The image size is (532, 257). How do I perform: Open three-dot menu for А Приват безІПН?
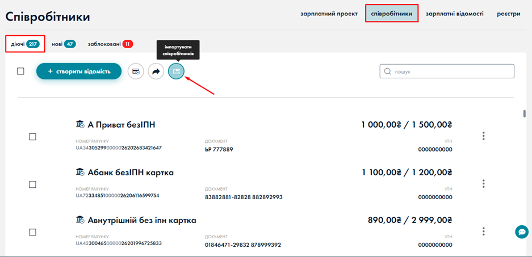(x=484, y=136)
